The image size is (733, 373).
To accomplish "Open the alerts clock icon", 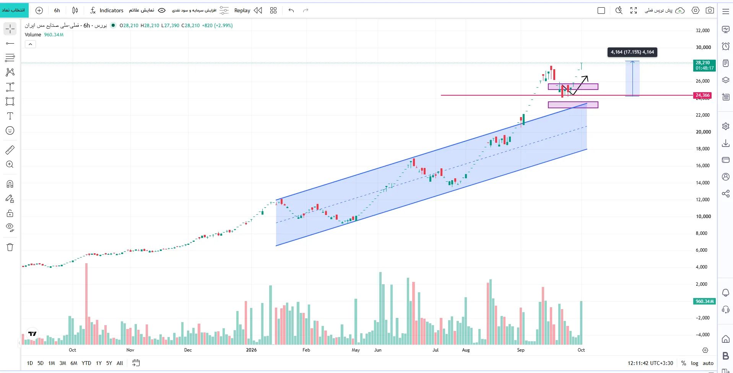I will coord(725,46).
